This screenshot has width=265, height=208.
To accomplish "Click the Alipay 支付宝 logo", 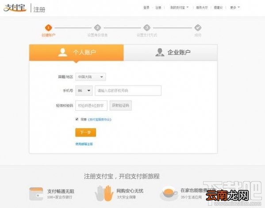I will tap(15, 8).
